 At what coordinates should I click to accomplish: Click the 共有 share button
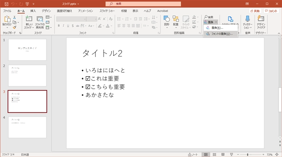(255, 11)
